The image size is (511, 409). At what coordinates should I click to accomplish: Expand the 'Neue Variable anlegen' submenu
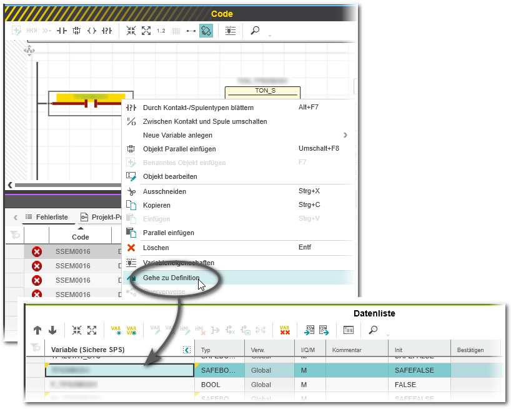pyautogui.click(x=345, y=135)
